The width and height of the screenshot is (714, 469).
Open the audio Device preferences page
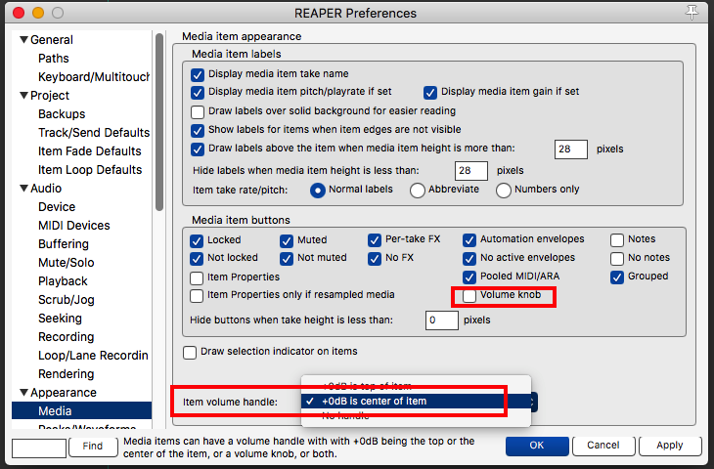tap(57, 206)
